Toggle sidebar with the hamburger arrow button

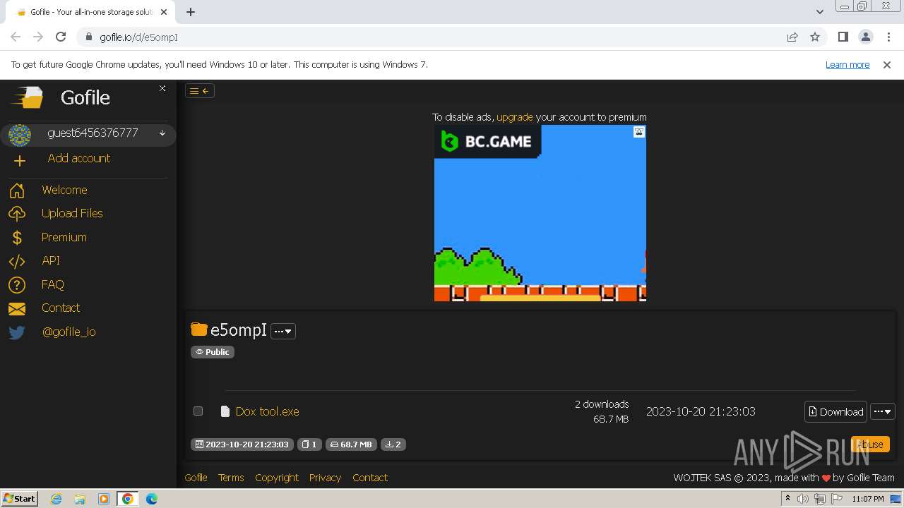pos(200,90)
